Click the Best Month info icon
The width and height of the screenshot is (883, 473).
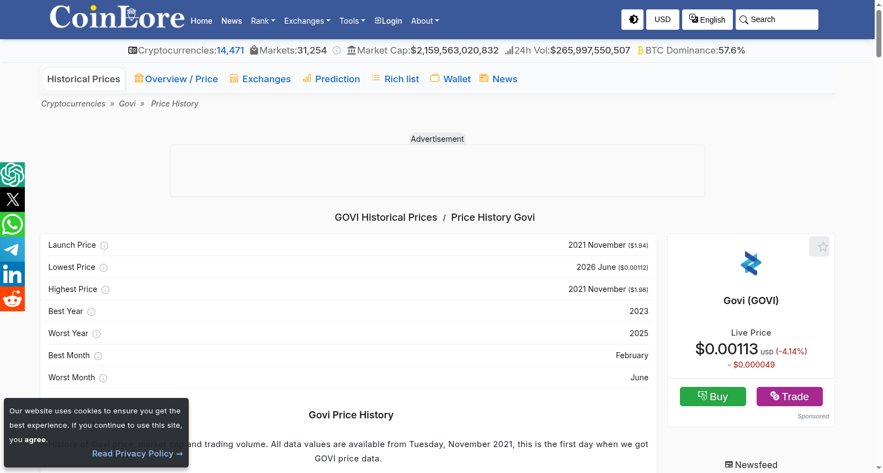click(x=98, y=356)
